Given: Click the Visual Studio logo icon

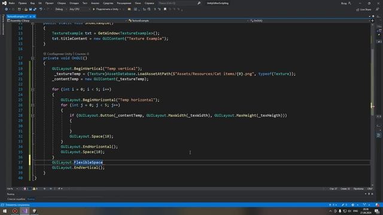Looking at the screenshot, I should [x=4, y=3].
